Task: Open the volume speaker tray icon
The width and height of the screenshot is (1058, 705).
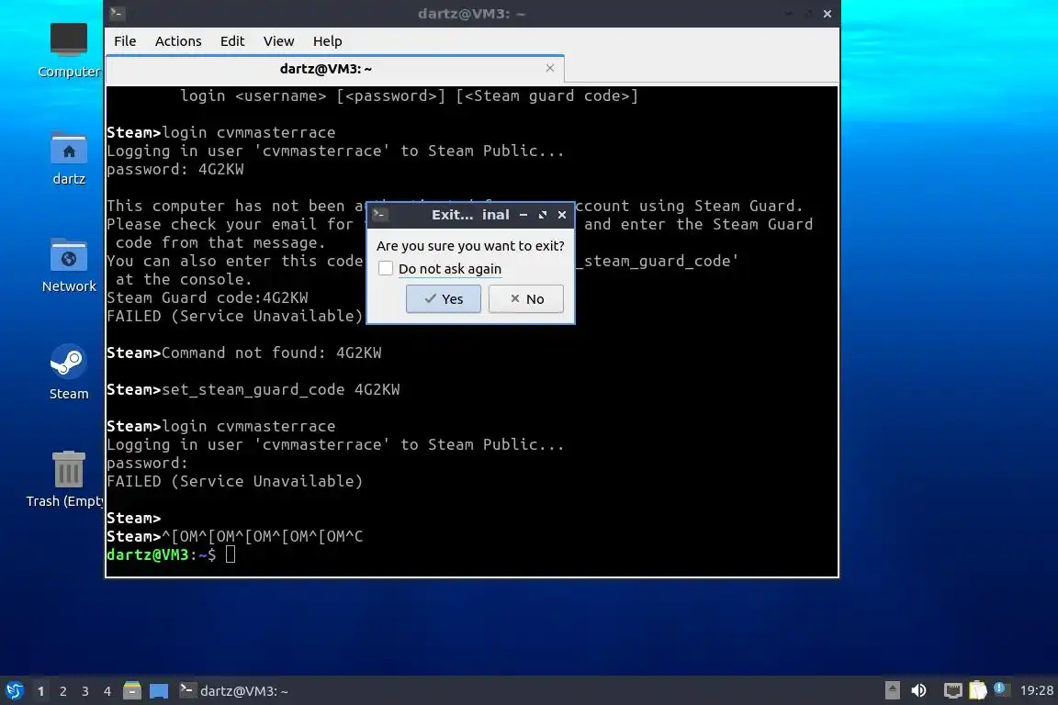Action: (x=919, y=690)
